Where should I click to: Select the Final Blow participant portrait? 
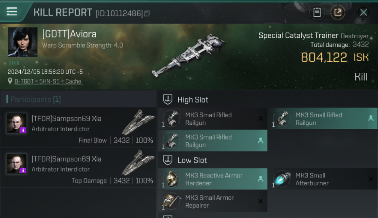click(x=17, y=123)
